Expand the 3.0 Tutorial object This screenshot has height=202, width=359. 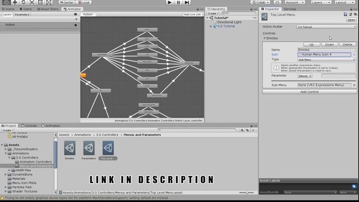pos(211,26)
